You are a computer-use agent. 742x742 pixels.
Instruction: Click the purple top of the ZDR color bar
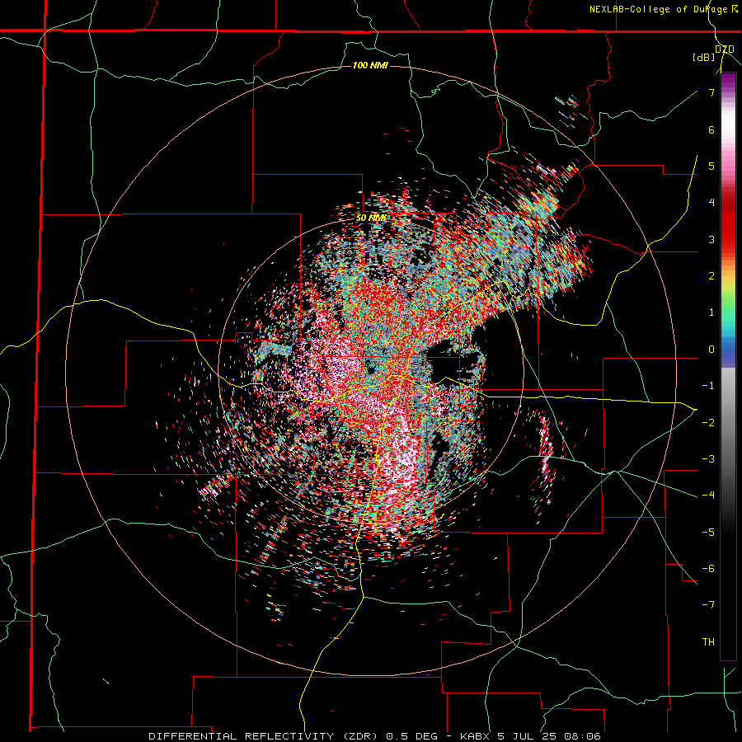point(728,79)
